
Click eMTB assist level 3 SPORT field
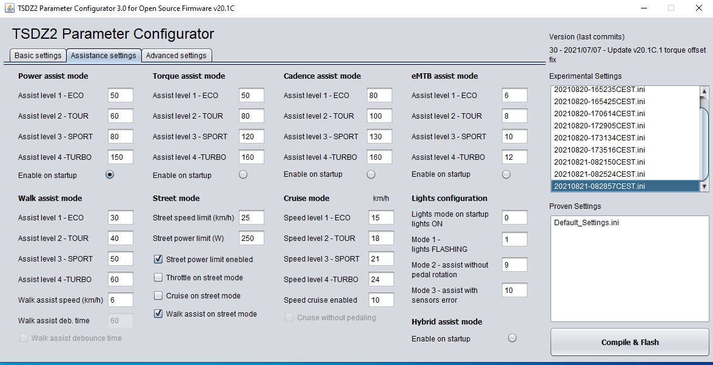(x=515, y=136)
